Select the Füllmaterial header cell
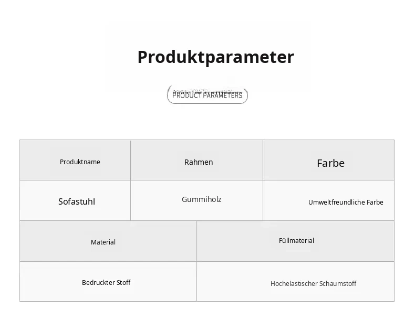The width and height of the screenshot is (415, 330). pos(295,241)
